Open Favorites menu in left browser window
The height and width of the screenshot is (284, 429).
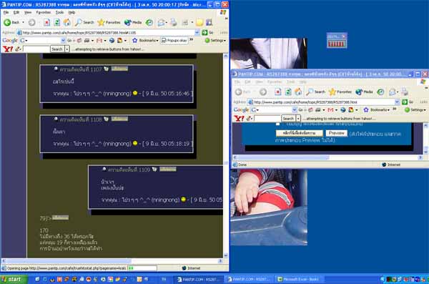click(43, 12)
